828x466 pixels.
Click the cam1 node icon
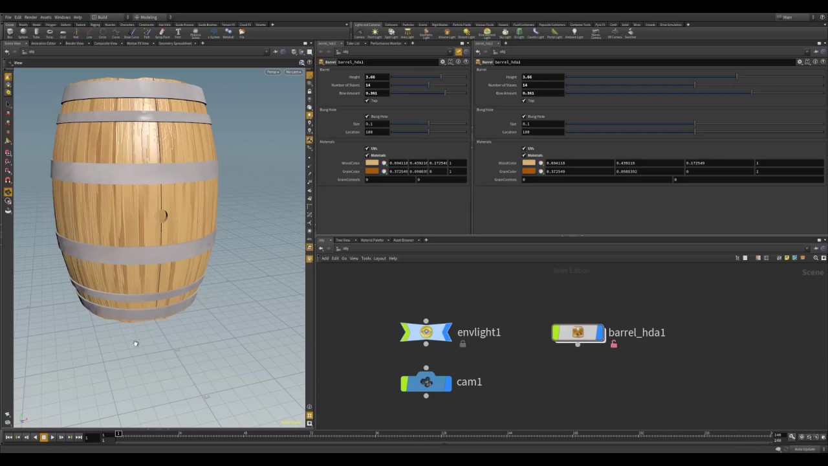pos(426,383)
